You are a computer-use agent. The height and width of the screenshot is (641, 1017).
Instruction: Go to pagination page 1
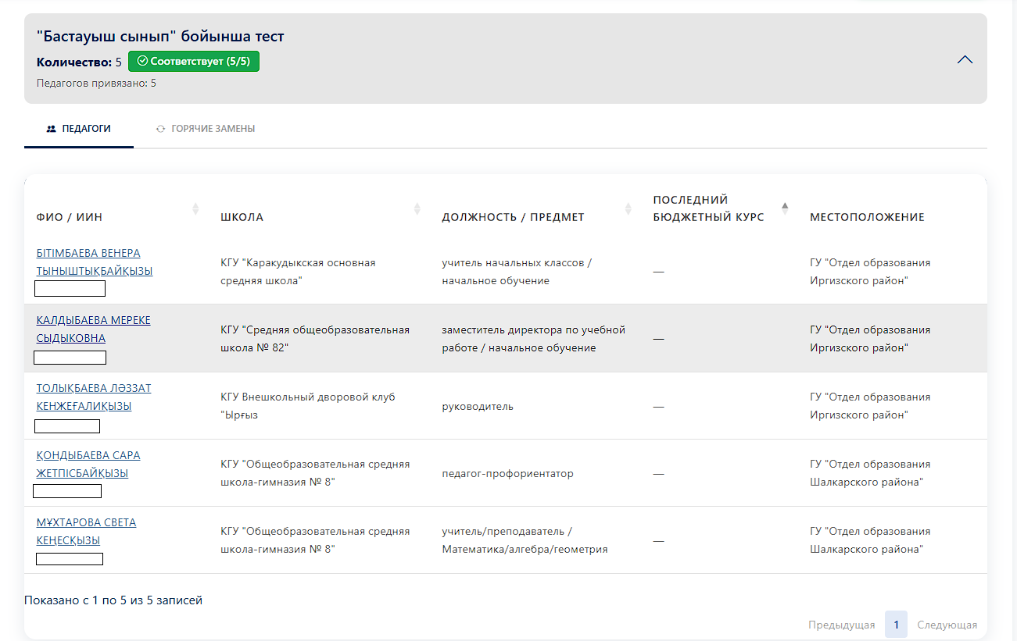tap(896, 625)
